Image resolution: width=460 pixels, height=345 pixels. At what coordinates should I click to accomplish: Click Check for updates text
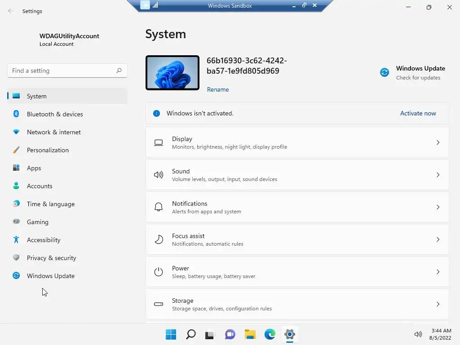click(x=418, y=78)
